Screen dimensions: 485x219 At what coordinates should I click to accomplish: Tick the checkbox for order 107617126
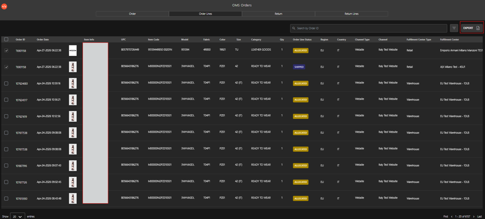tap(6, 182)
